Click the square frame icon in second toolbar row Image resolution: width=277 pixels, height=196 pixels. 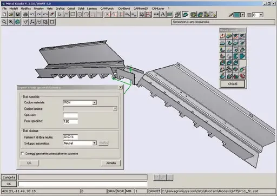pos(52,22)
